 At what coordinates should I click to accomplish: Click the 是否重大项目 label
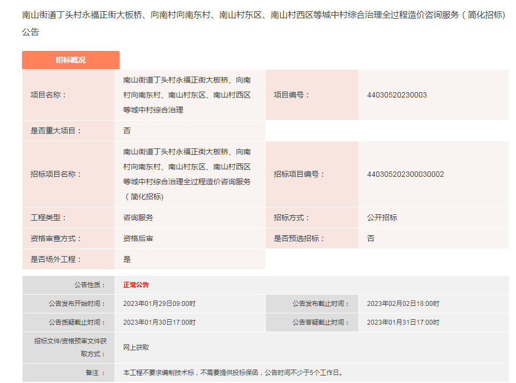coord(56,131)
